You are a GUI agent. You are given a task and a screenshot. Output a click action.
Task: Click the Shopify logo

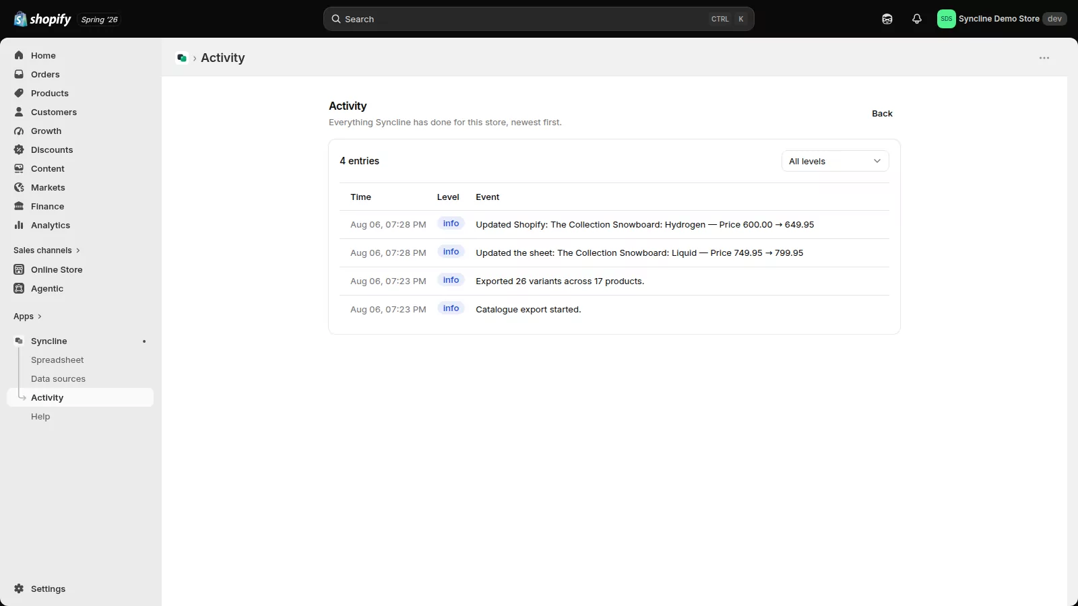42,19
